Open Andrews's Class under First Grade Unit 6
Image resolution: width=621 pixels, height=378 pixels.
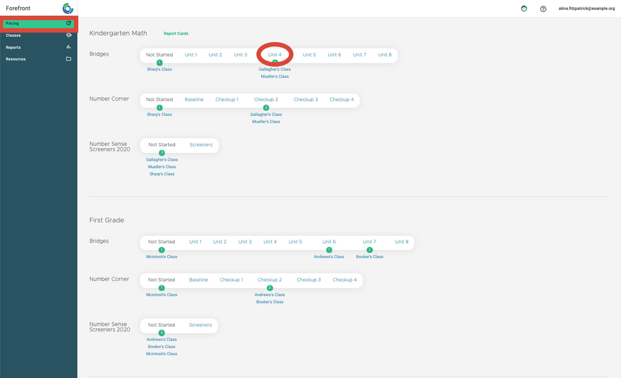329,257
